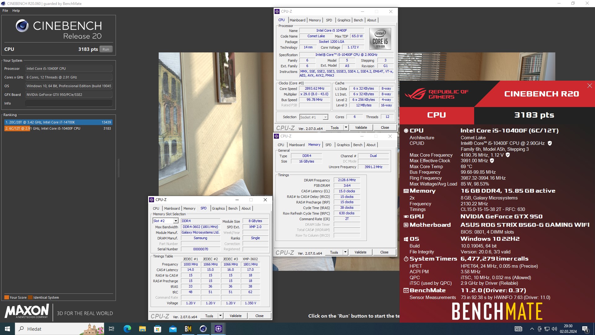Select the Intel Core i7-14700K ranking row

(58, 122)
